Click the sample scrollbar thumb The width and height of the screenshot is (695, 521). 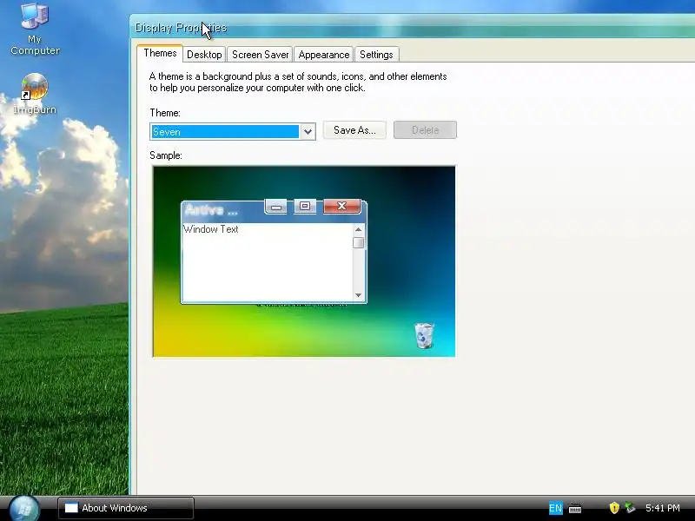(358, 242)
